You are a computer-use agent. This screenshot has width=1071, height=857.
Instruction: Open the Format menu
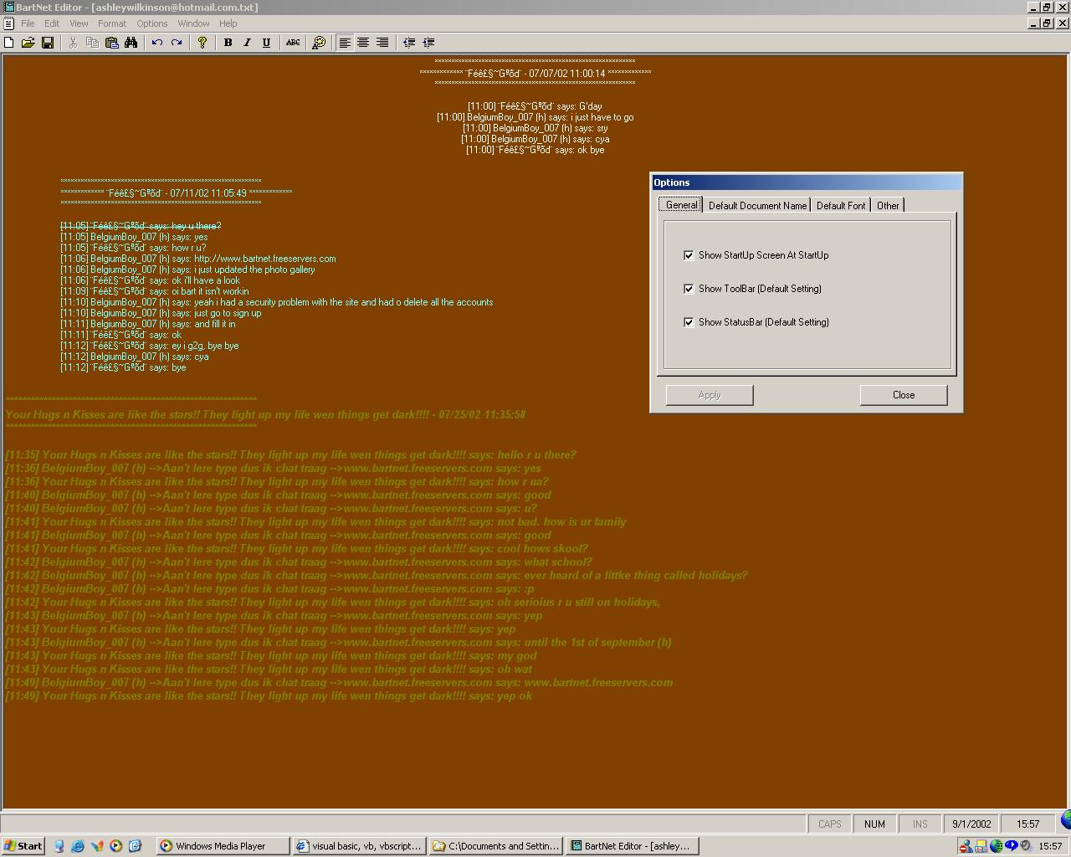111,23
